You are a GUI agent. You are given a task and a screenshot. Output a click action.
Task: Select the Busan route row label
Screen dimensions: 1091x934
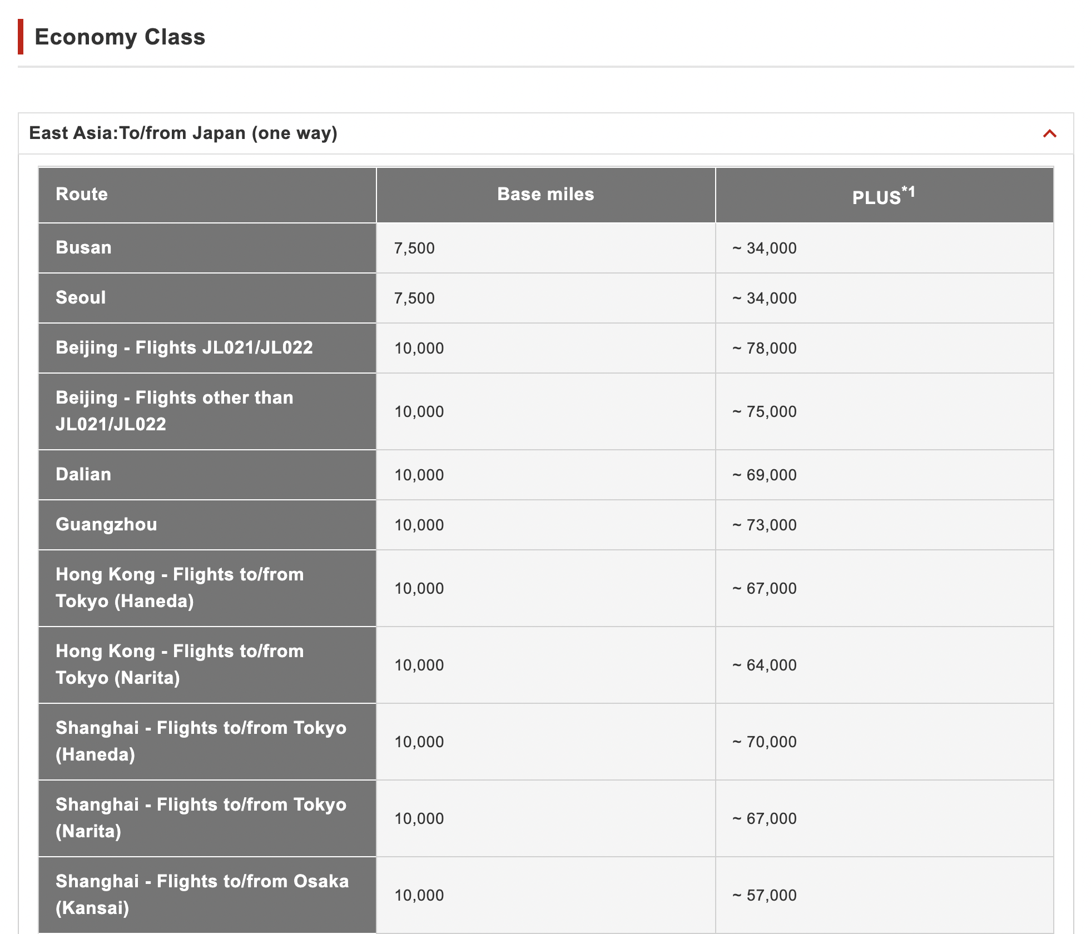83,247
